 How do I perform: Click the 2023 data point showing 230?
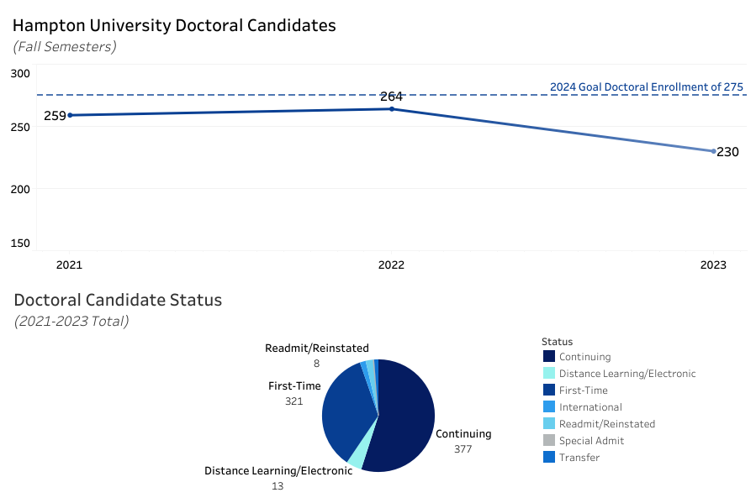714,151
